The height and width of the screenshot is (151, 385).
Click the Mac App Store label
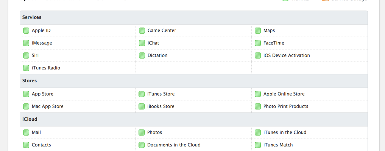[x=48, y=106]
